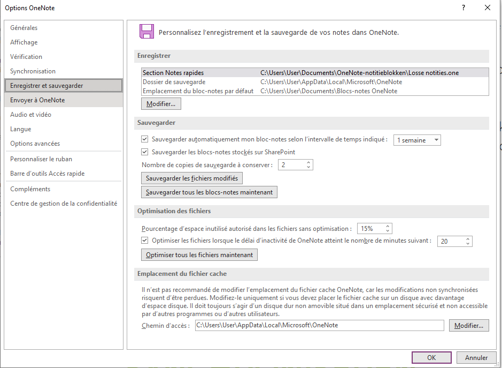Image resolution: width=502 pixels, height=368 pixels.
Task: Toggle automatic notebook backup checkbox
Action: [x=145, y=139]
